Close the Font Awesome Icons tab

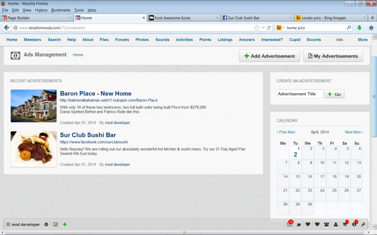pos(217,18)
